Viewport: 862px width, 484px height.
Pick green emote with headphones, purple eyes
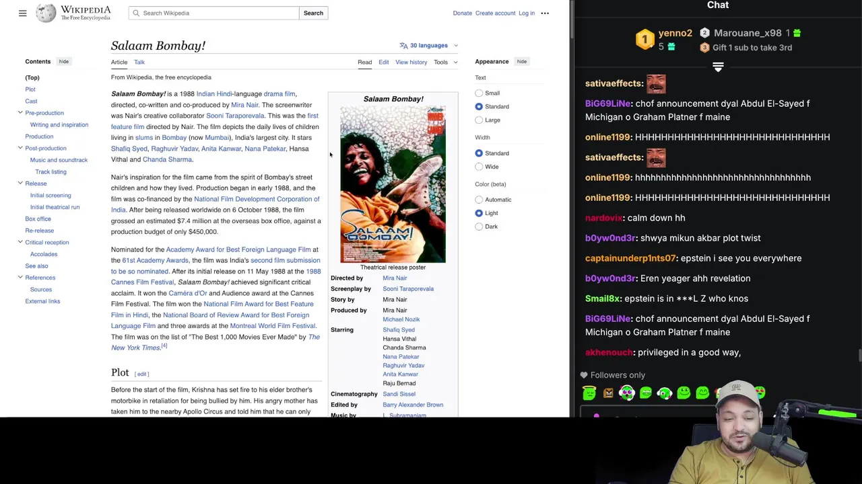pyautogui.click(x=627, y=393)
